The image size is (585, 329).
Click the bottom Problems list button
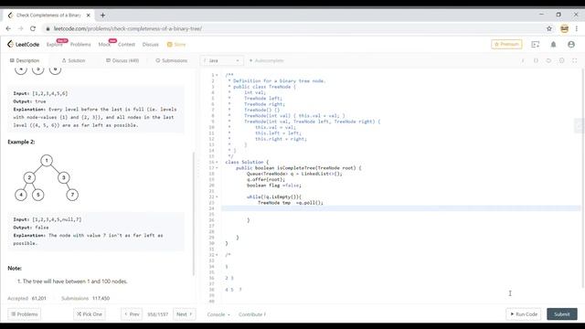coord(25,314)
